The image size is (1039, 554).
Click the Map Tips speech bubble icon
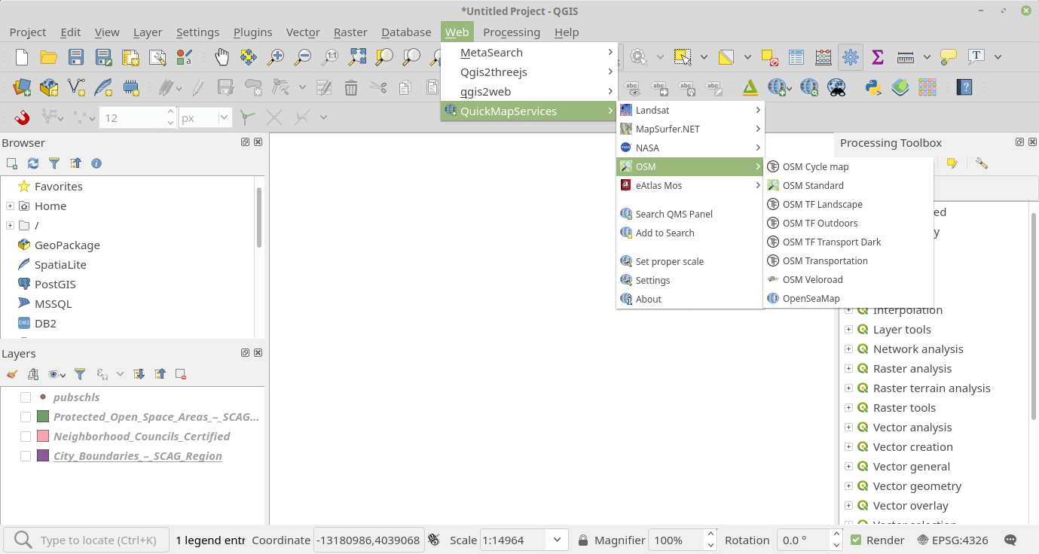[949, 57]
